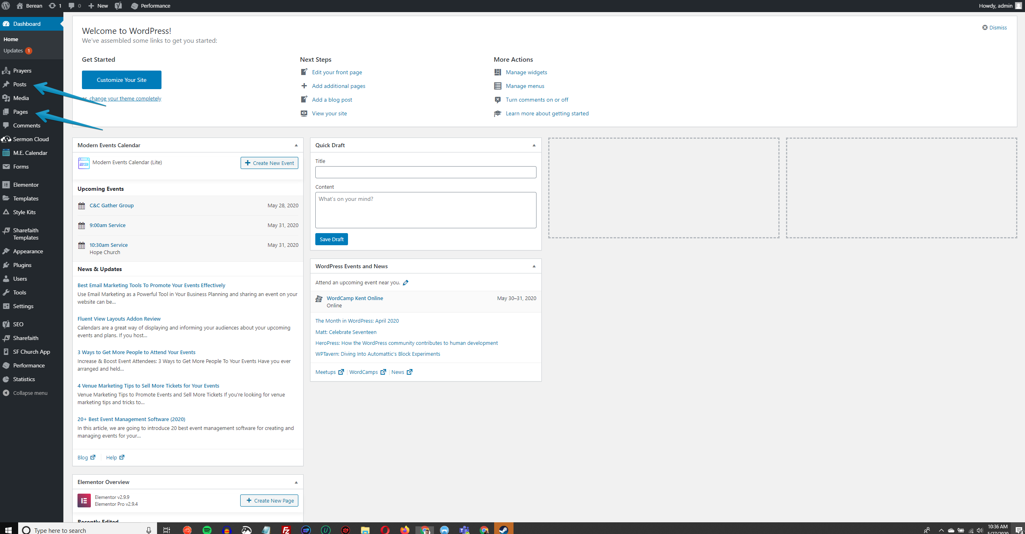The image size is (1025, 534).
Task: Open Settings in the sidebar
Action: point(23,306)
